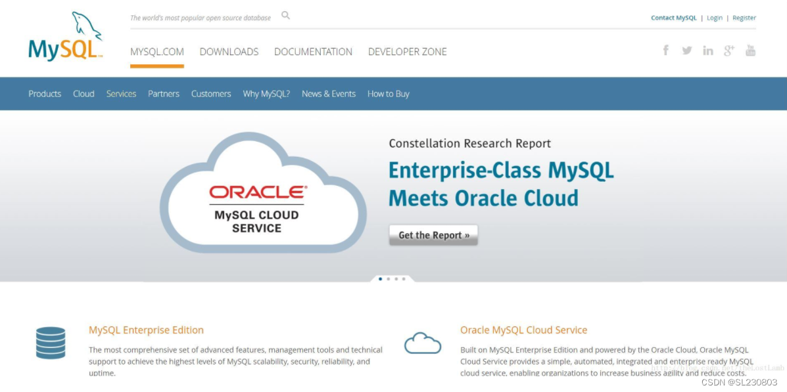Image resolution: width=787 pixels, height=392 pixels.
Task: Go to the DEVELOPER ZONE tab
Action: (407, 52)
